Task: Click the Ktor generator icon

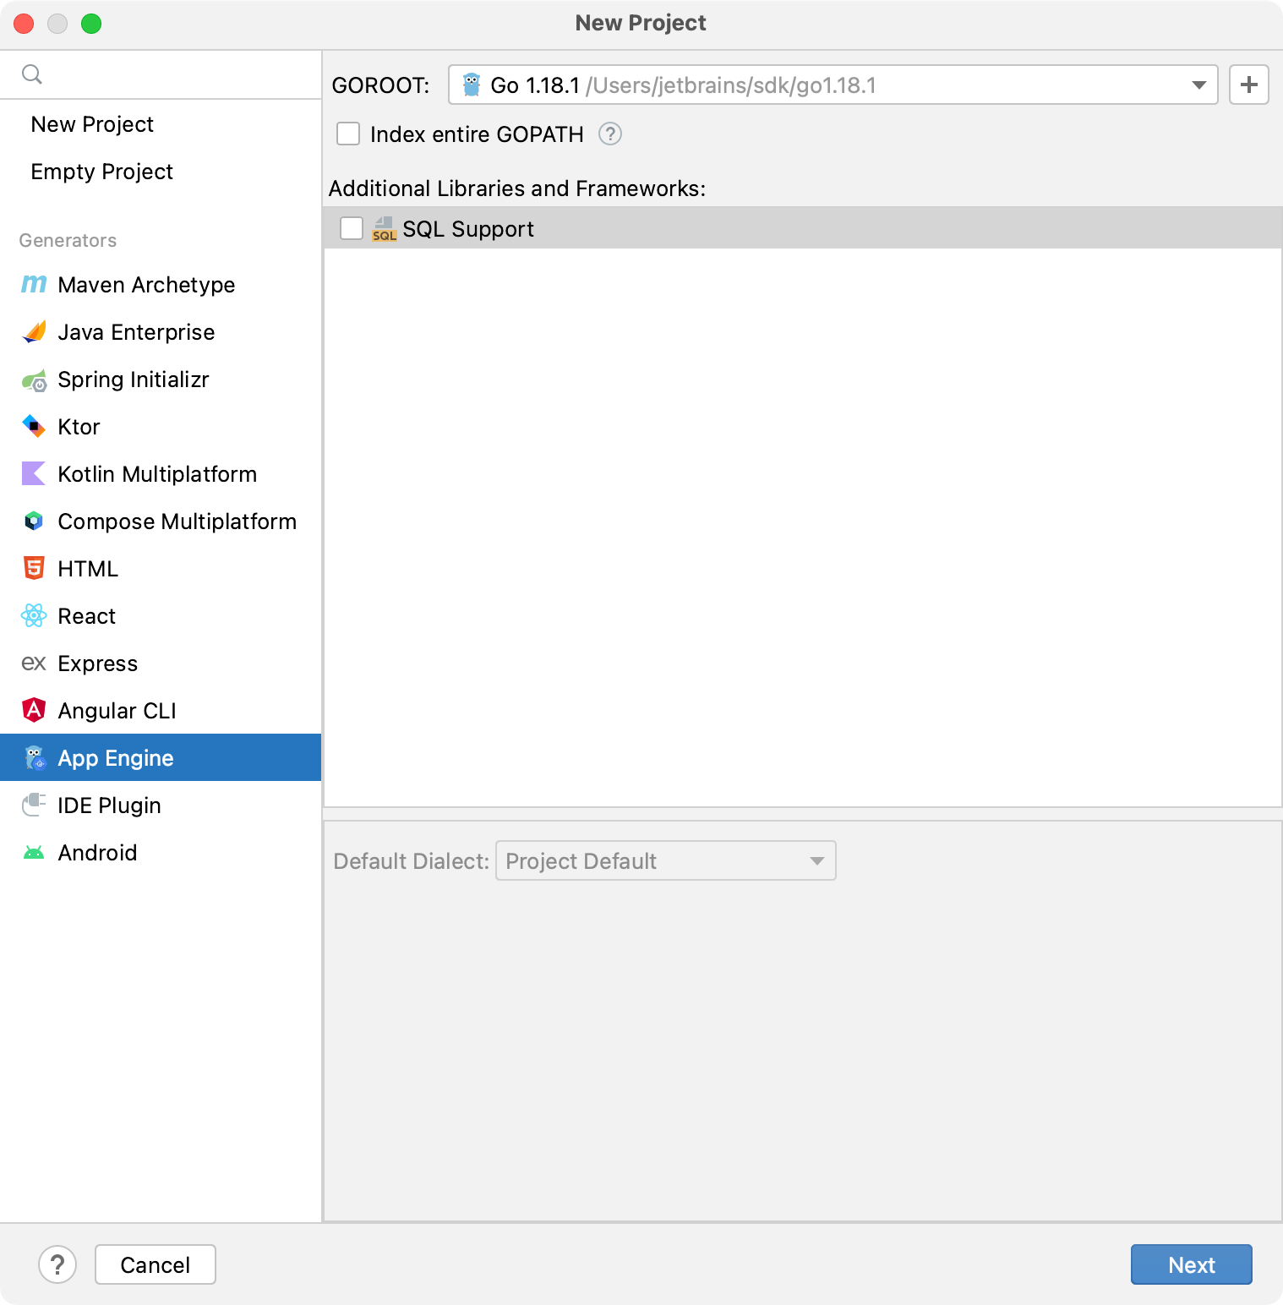Action: pos(34,427)
